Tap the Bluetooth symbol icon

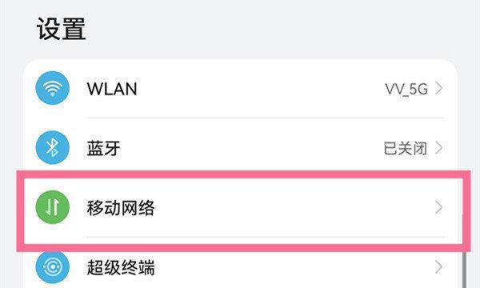click(52, 147)
